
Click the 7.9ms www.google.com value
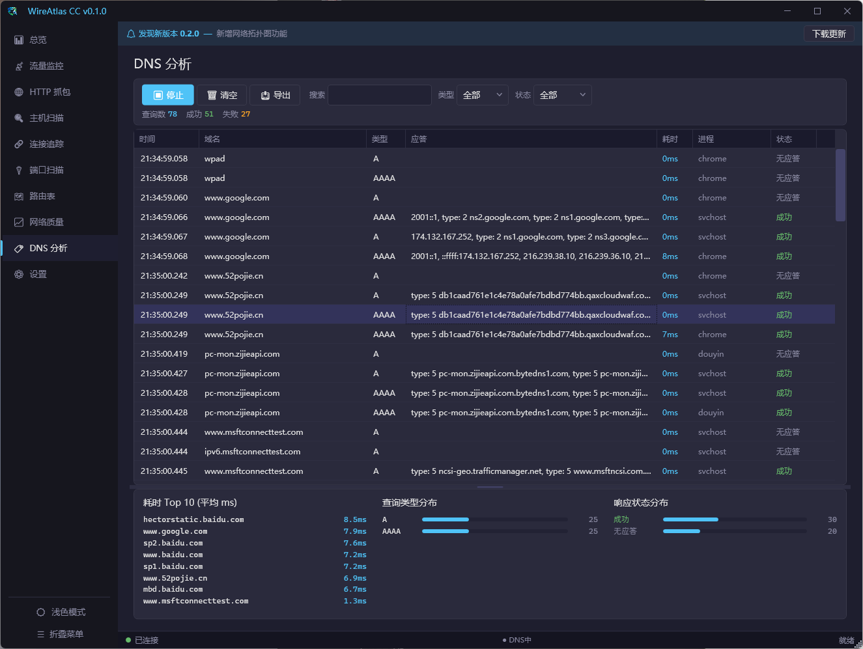click(x=355, y=531)
